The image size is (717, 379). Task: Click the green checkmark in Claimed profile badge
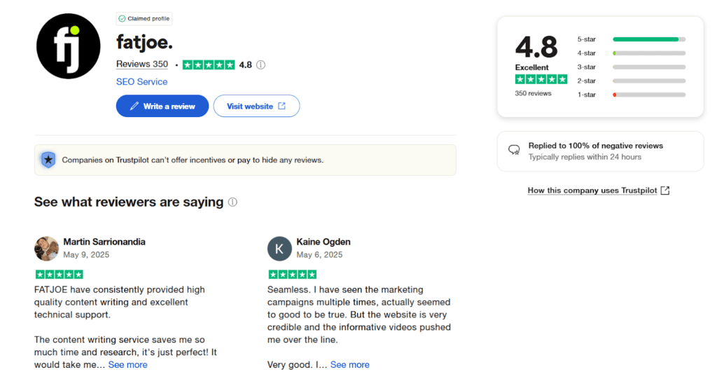pyautogui.click(x=122, y=19)
